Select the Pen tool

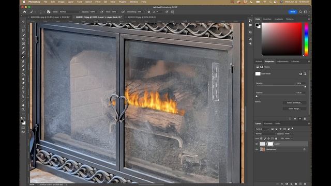(23, 88)
